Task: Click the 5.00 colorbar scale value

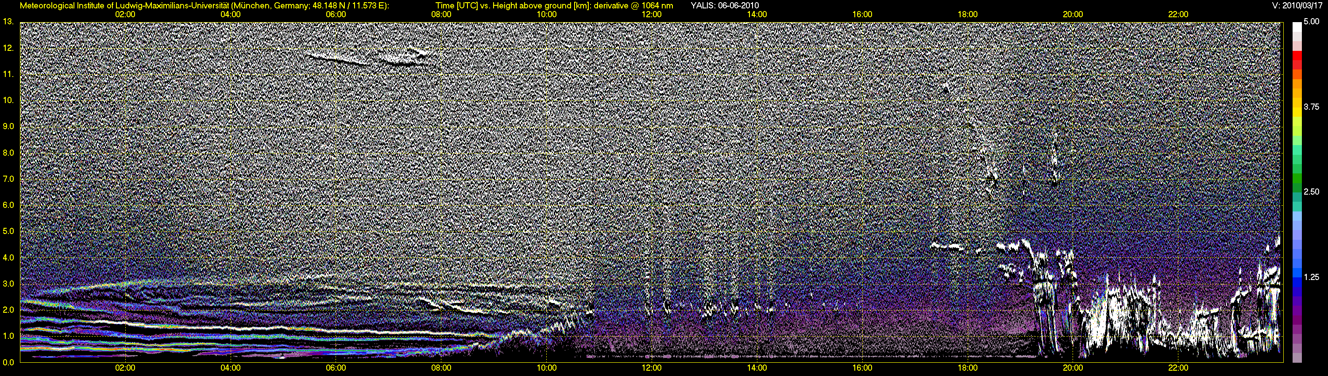Action: (x=1312, y=22)
